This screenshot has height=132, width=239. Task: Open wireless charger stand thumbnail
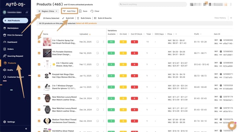coord(47,87)
